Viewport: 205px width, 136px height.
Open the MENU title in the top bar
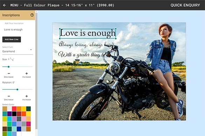62,5
